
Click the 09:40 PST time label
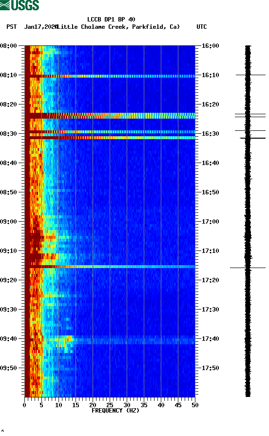pos(9,339)
